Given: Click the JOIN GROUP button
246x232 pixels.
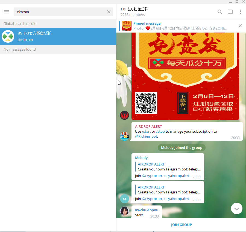Looking at the screenshot, I should (181, 225).
